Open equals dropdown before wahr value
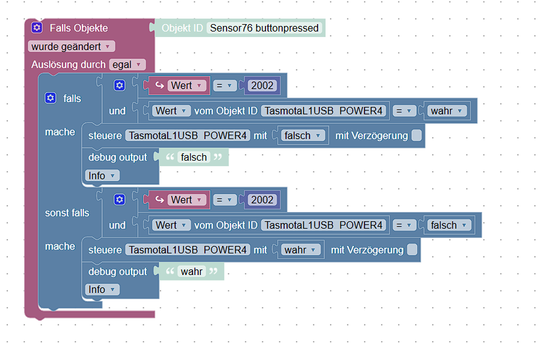Viewport: 549px width, 343px height. (x=404, y=111)
